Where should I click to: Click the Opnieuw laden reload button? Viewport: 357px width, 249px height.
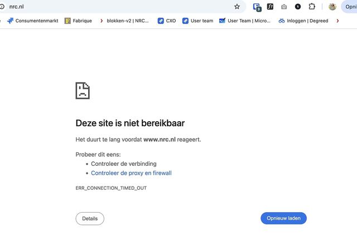(283, 218)
